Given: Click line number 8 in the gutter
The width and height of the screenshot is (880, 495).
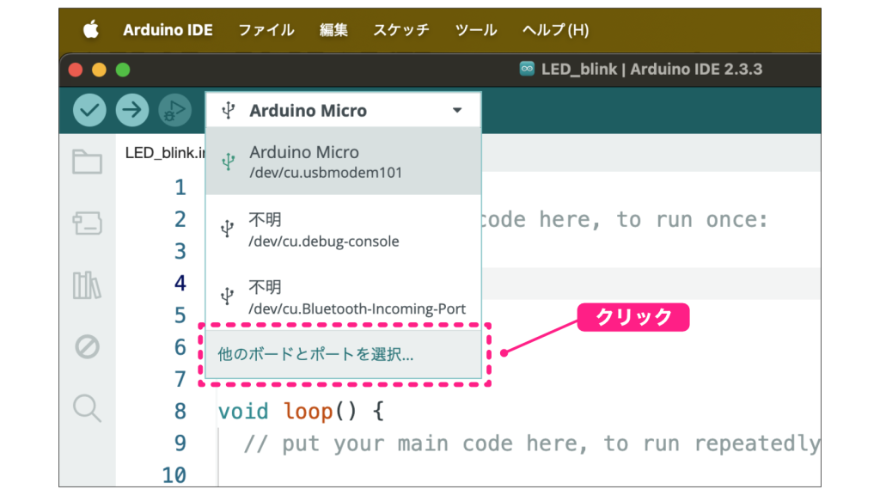Looking at the screenshot, I should coord(180,412).
